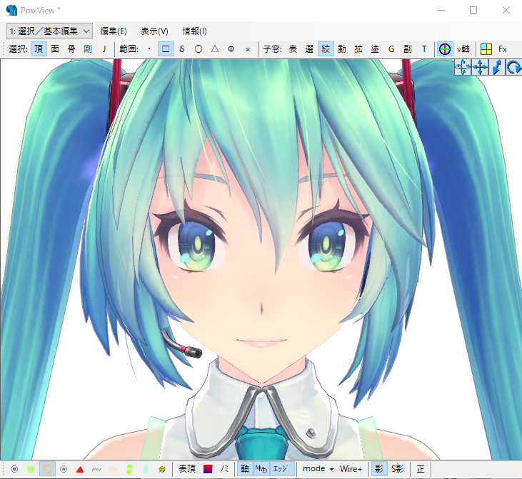Toggle the colored axis gizmo icon
The image size is (522, 479).
pos(445,49)
